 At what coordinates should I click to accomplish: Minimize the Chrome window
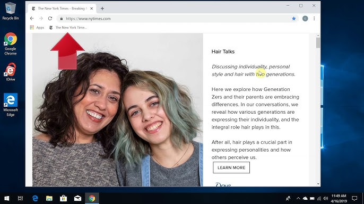pos(288,6)
